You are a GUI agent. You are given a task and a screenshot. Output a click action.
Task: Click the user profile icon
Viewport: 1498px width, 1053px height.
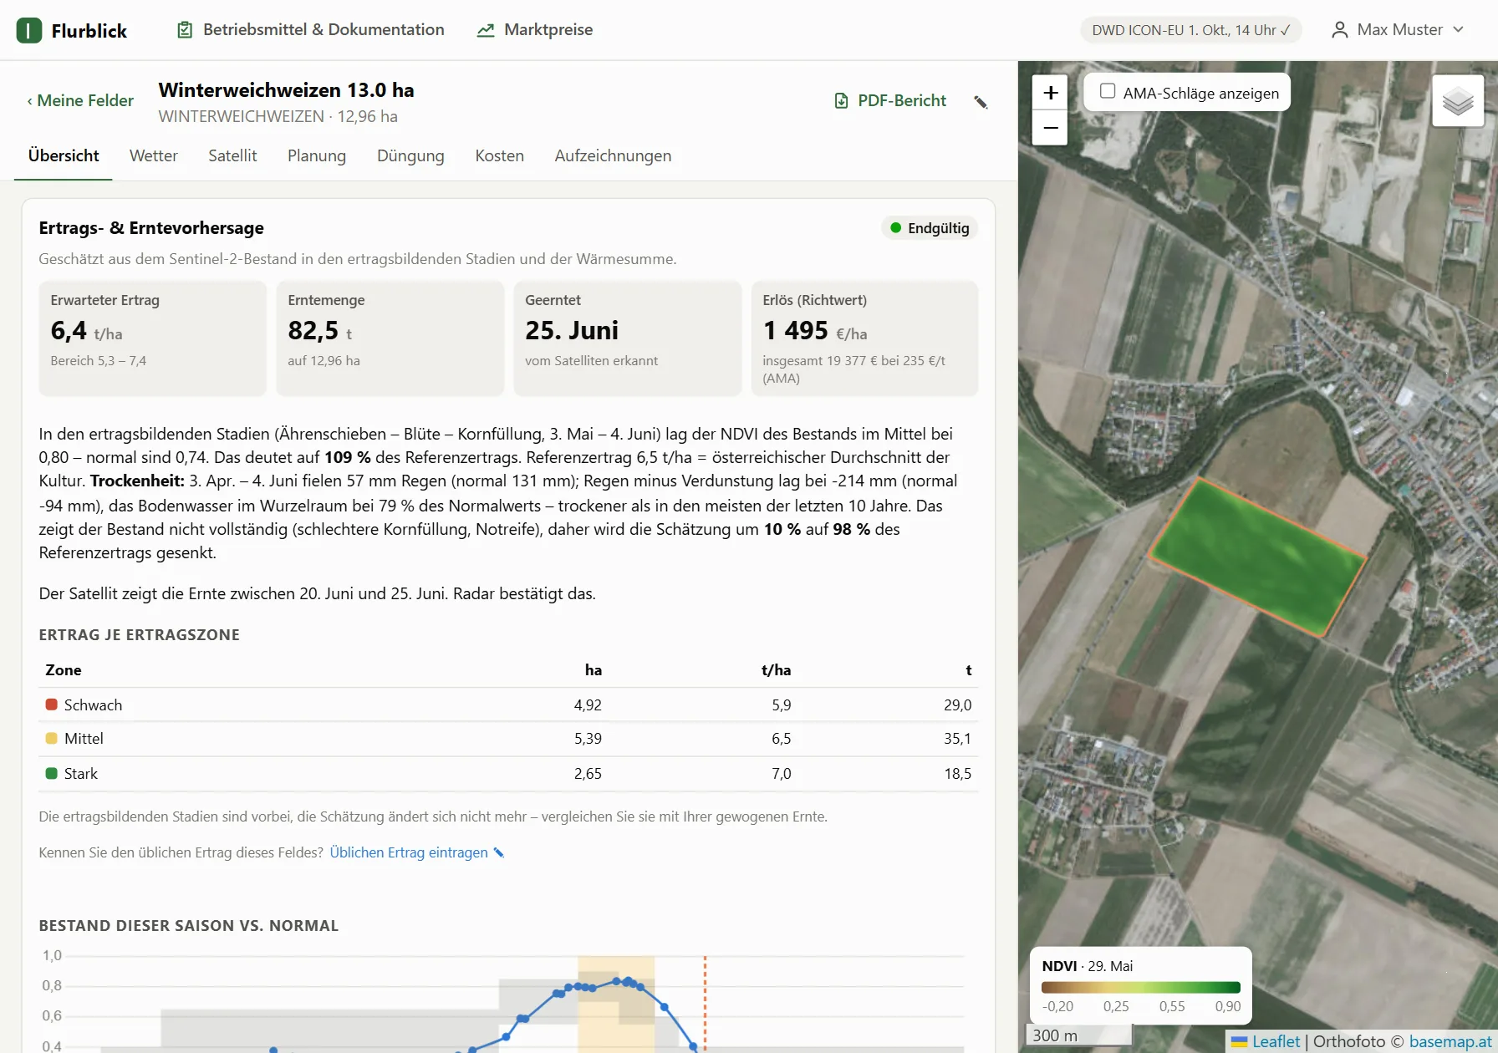coord(1339,30)
